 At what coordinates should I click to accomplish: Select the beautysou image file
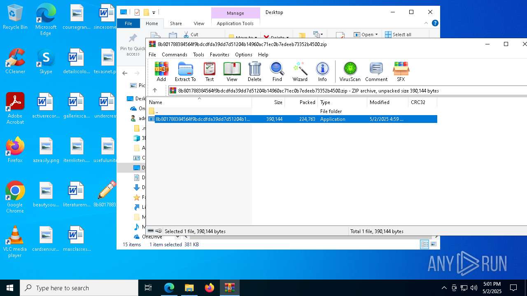46,194
